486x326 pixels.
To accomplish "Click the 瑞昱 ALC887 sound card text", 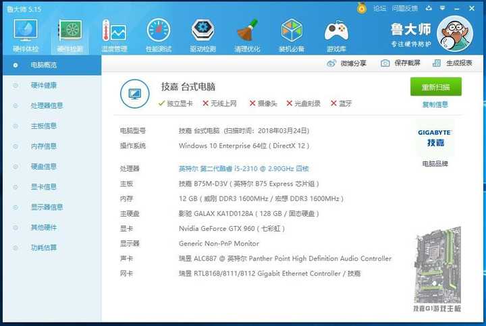I will [x=285, y=259].
